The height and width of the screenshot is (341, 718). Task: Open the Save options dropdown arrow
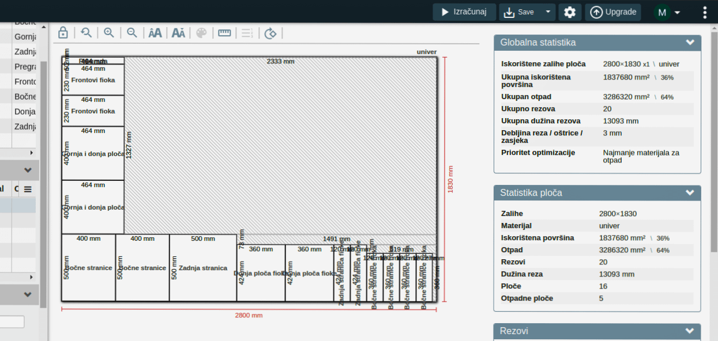coord(548,12)
